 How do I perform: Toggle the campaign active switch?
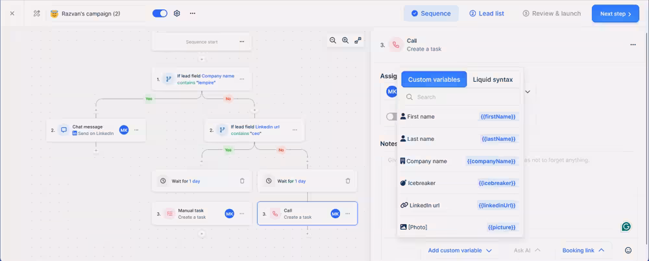160,13
